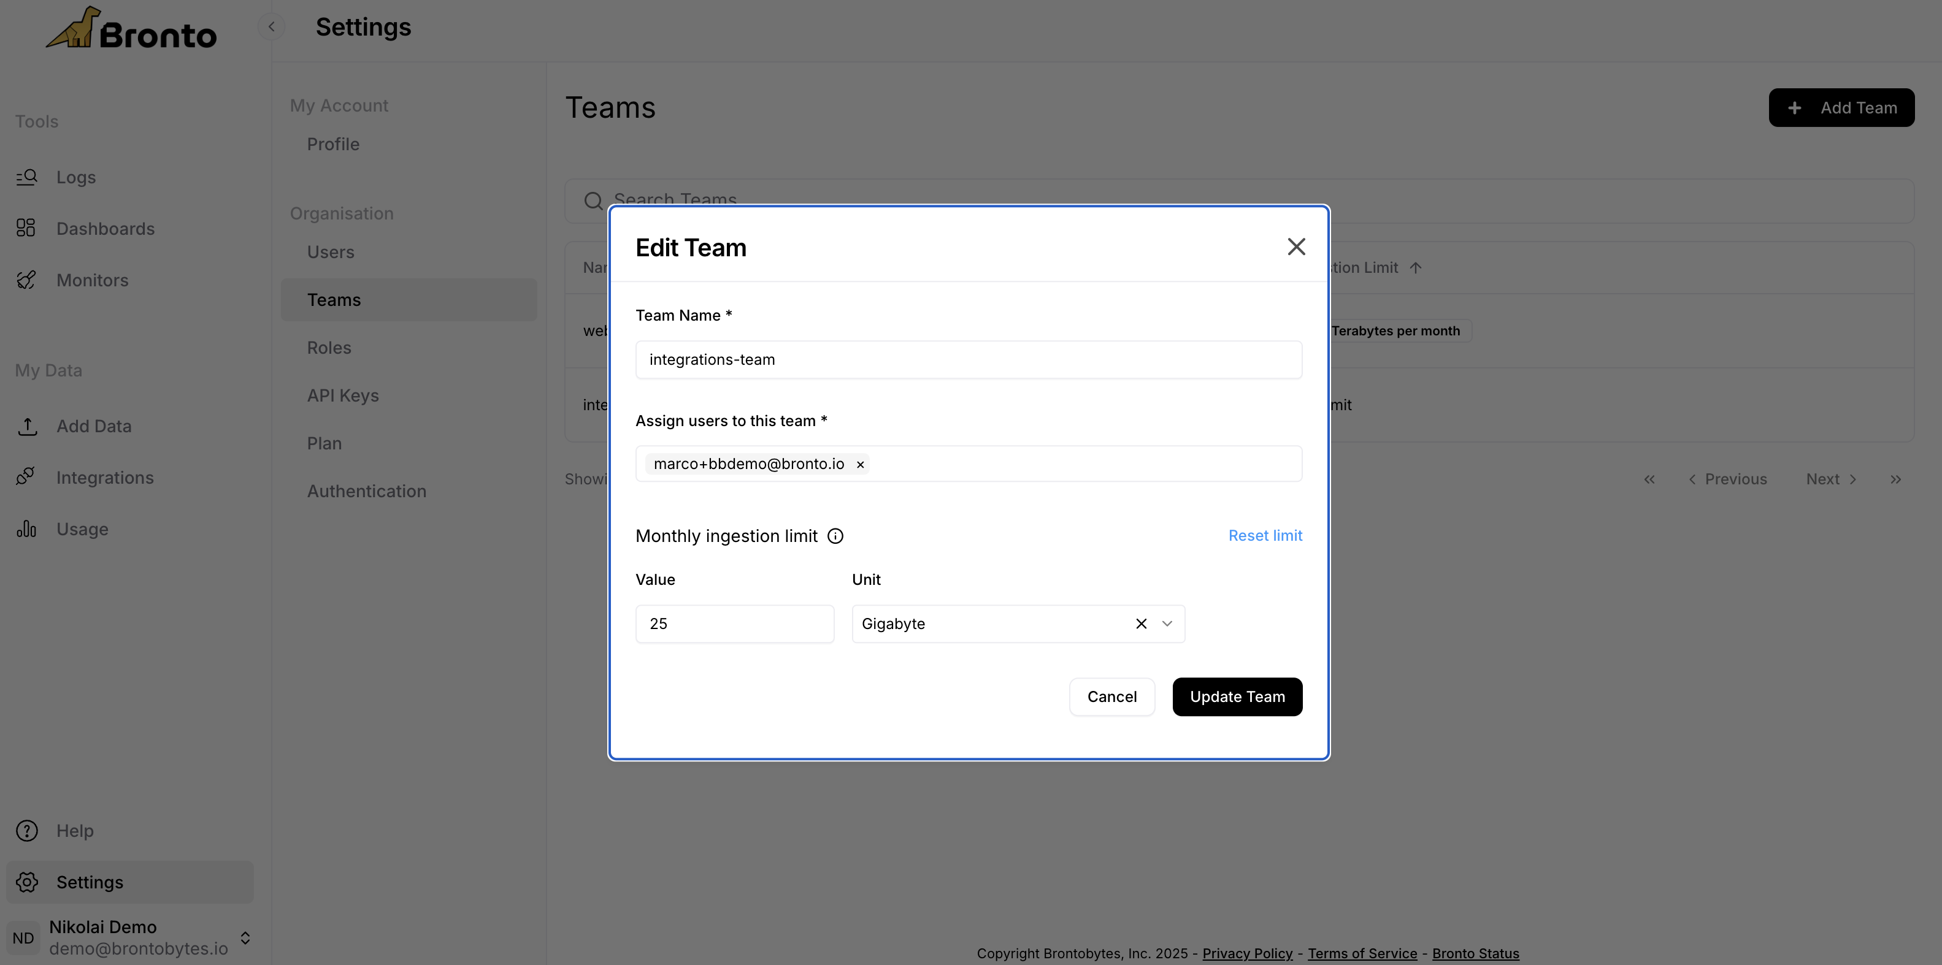Click the Update Team button

click(1237, 697)
